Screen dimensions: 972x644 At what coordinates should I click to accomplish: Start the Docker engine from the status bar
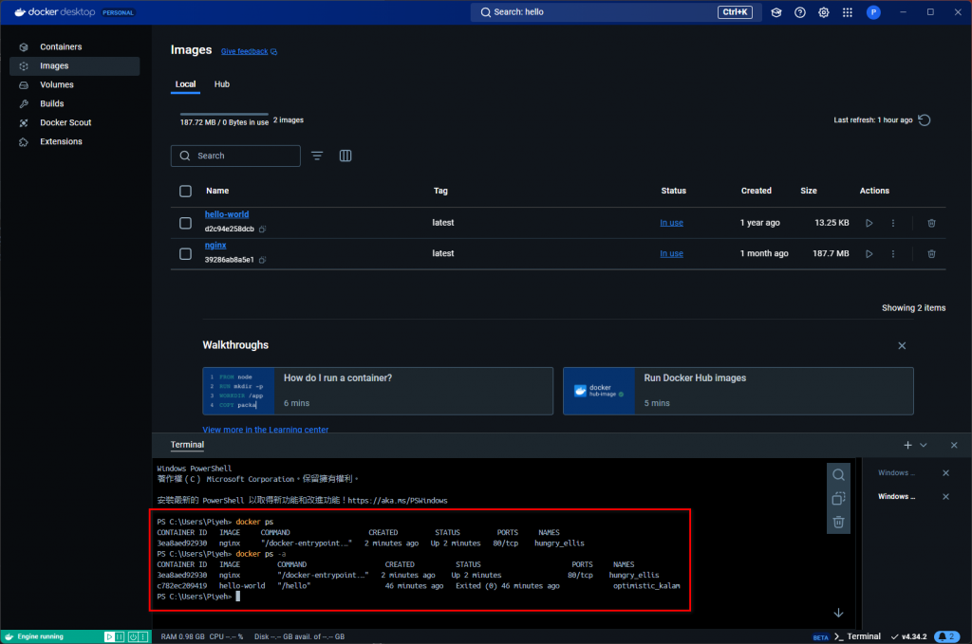coord(109,636)
